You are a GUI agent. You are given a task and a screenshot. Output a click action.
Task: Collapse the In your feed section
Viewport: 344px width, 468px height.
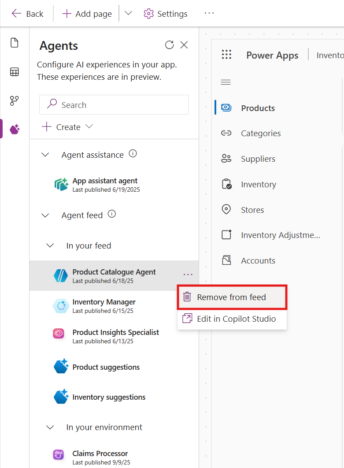pyautogui.click(x=50, y=245)
